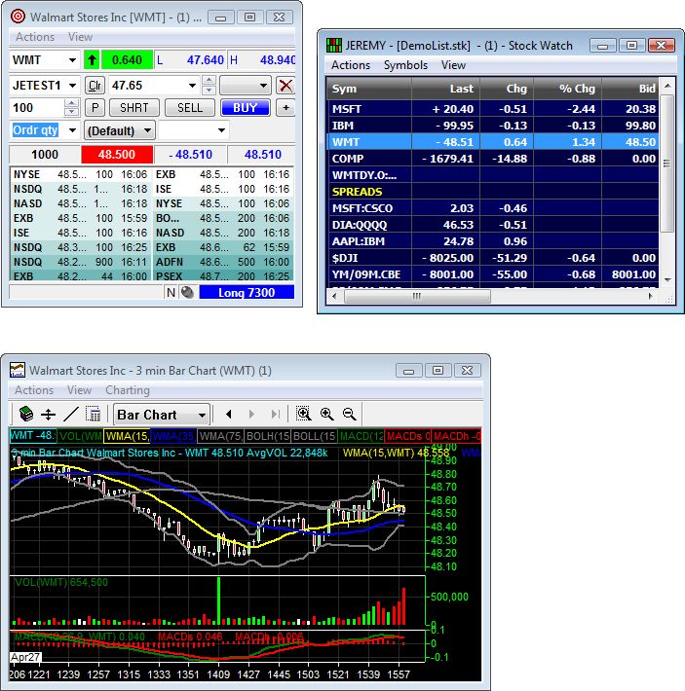This screenshot has width=685, height=691.
Task: Open the Ordr qty dropdown
Action: [72, 130]
